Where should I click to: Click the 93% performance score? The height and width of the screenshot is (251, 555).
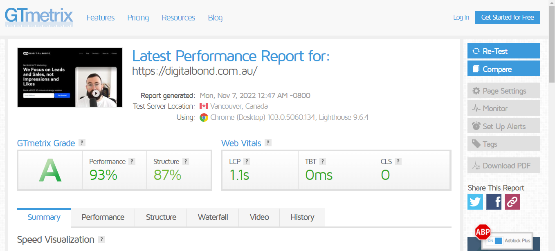pyautogui.click(x=103, y=175)
